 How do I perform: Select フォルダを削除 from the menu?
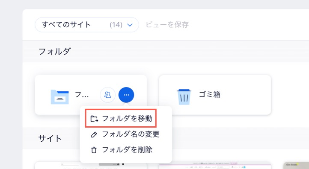tap(126, 150)
